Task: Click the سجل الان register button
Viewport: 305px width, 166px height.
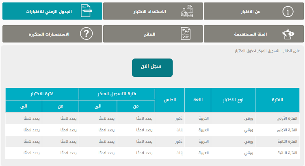Action: (152, 68)
